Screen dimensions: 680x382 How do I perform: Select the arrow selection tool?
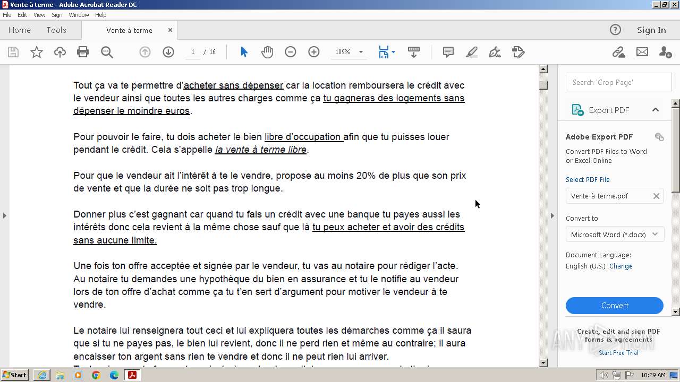244,52
